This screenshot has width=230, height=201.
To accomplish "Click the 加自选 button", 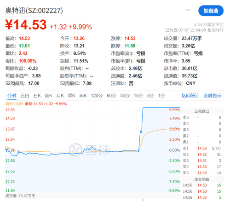I will point(211,11).
